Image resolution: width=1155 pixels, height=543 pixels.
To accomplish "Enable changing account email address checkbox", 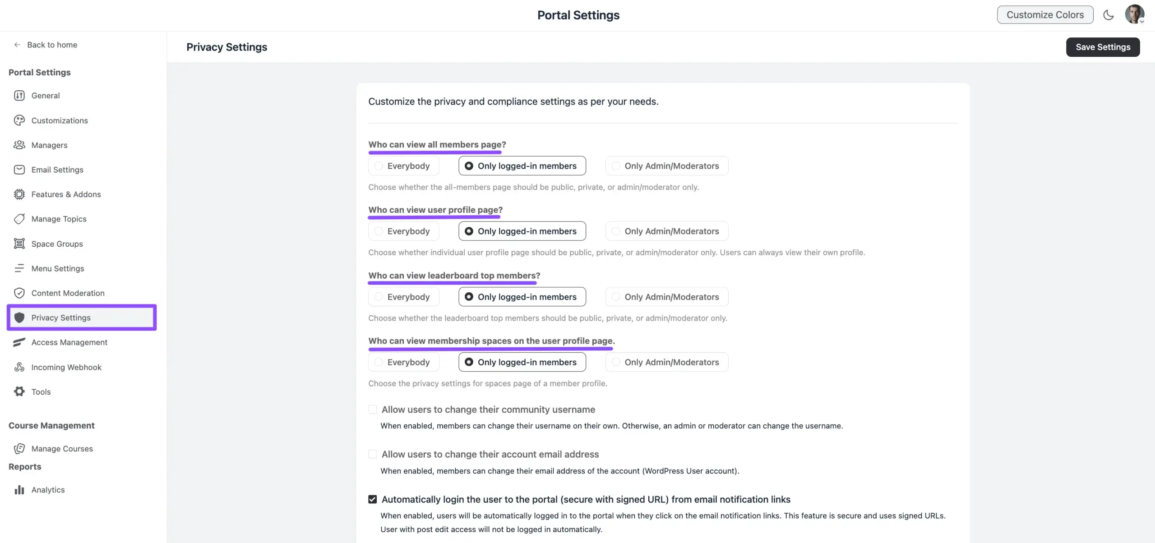I will click(373, 454).
